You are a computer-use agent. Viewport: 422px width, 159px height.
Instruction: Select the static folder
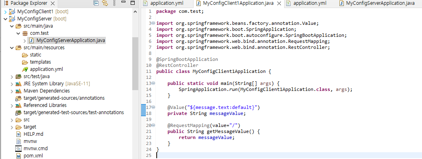[x=36, y=55]
